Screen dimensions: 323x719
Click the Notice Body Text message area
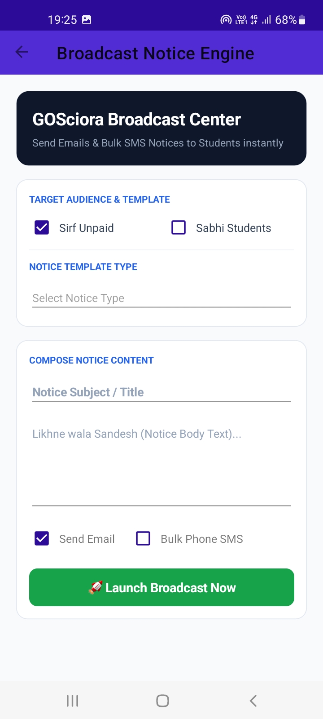(x=161, y=463)
